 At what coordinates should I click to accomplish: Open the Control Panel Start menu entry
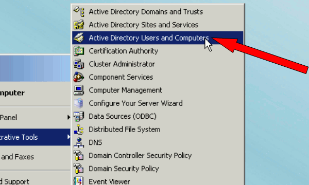(x=35, y=117)
